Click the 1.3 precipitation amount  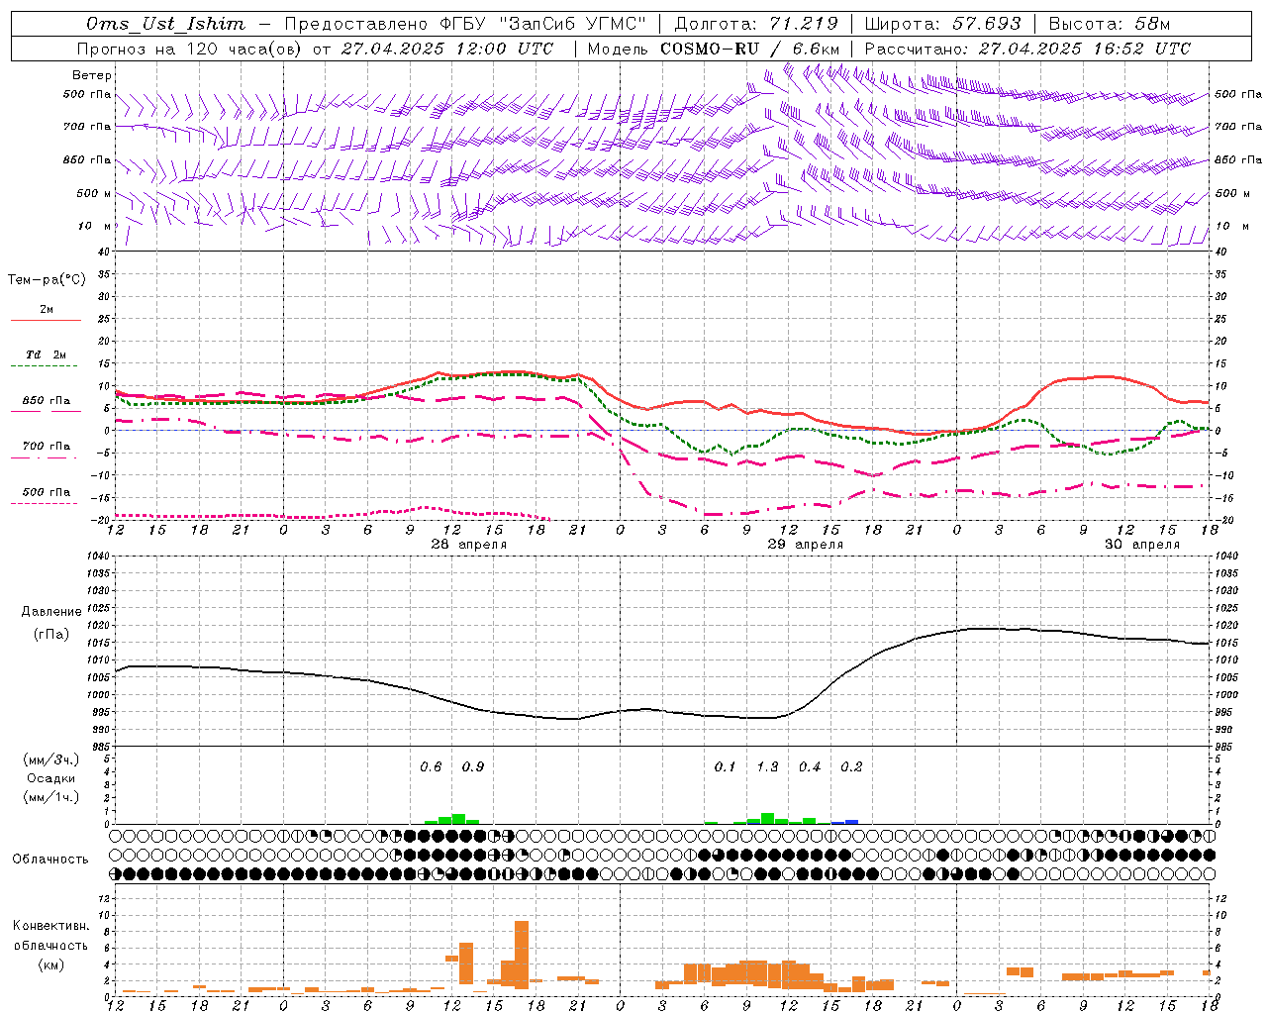767,766
